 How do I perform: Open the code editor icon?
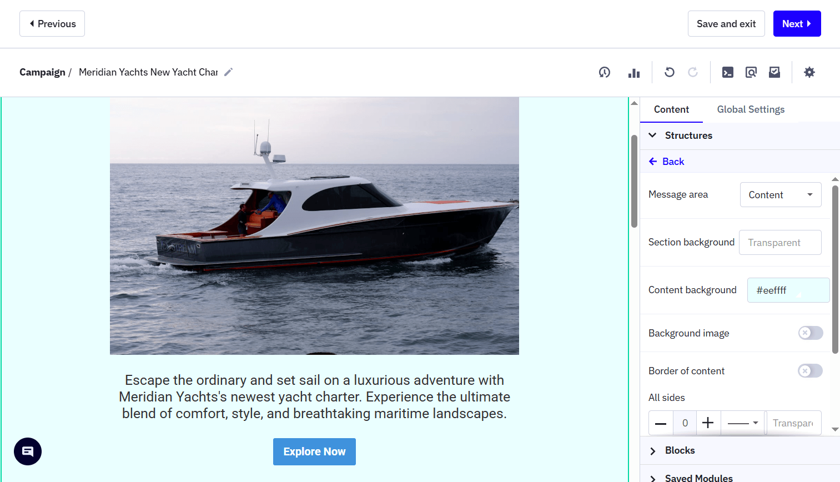(727, 72)
